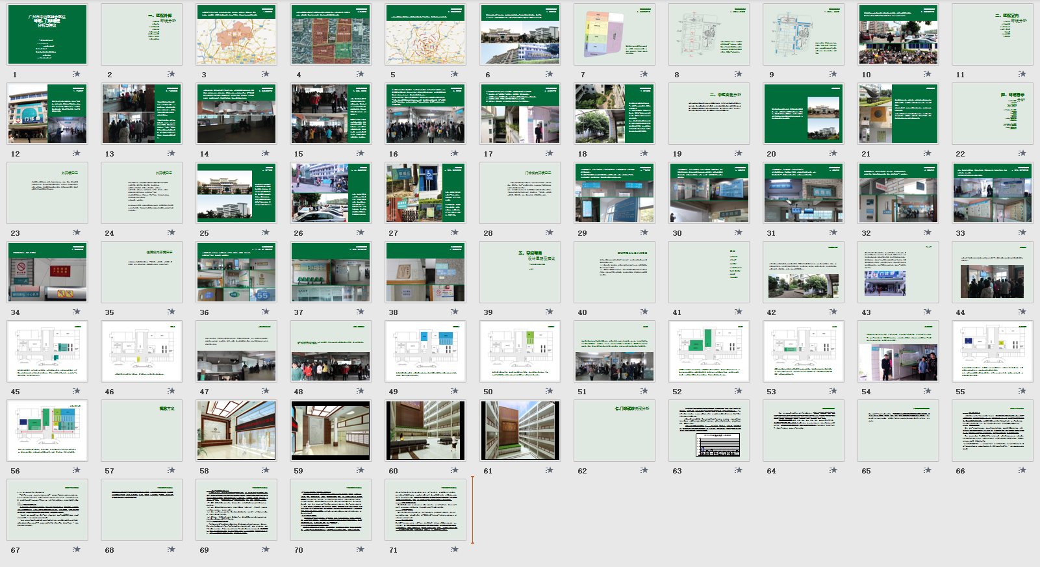Image resolution: width=1040 pixels, height=567 pixels.
Task: Play transition using star under slide 71
Action: click(455, 549)
